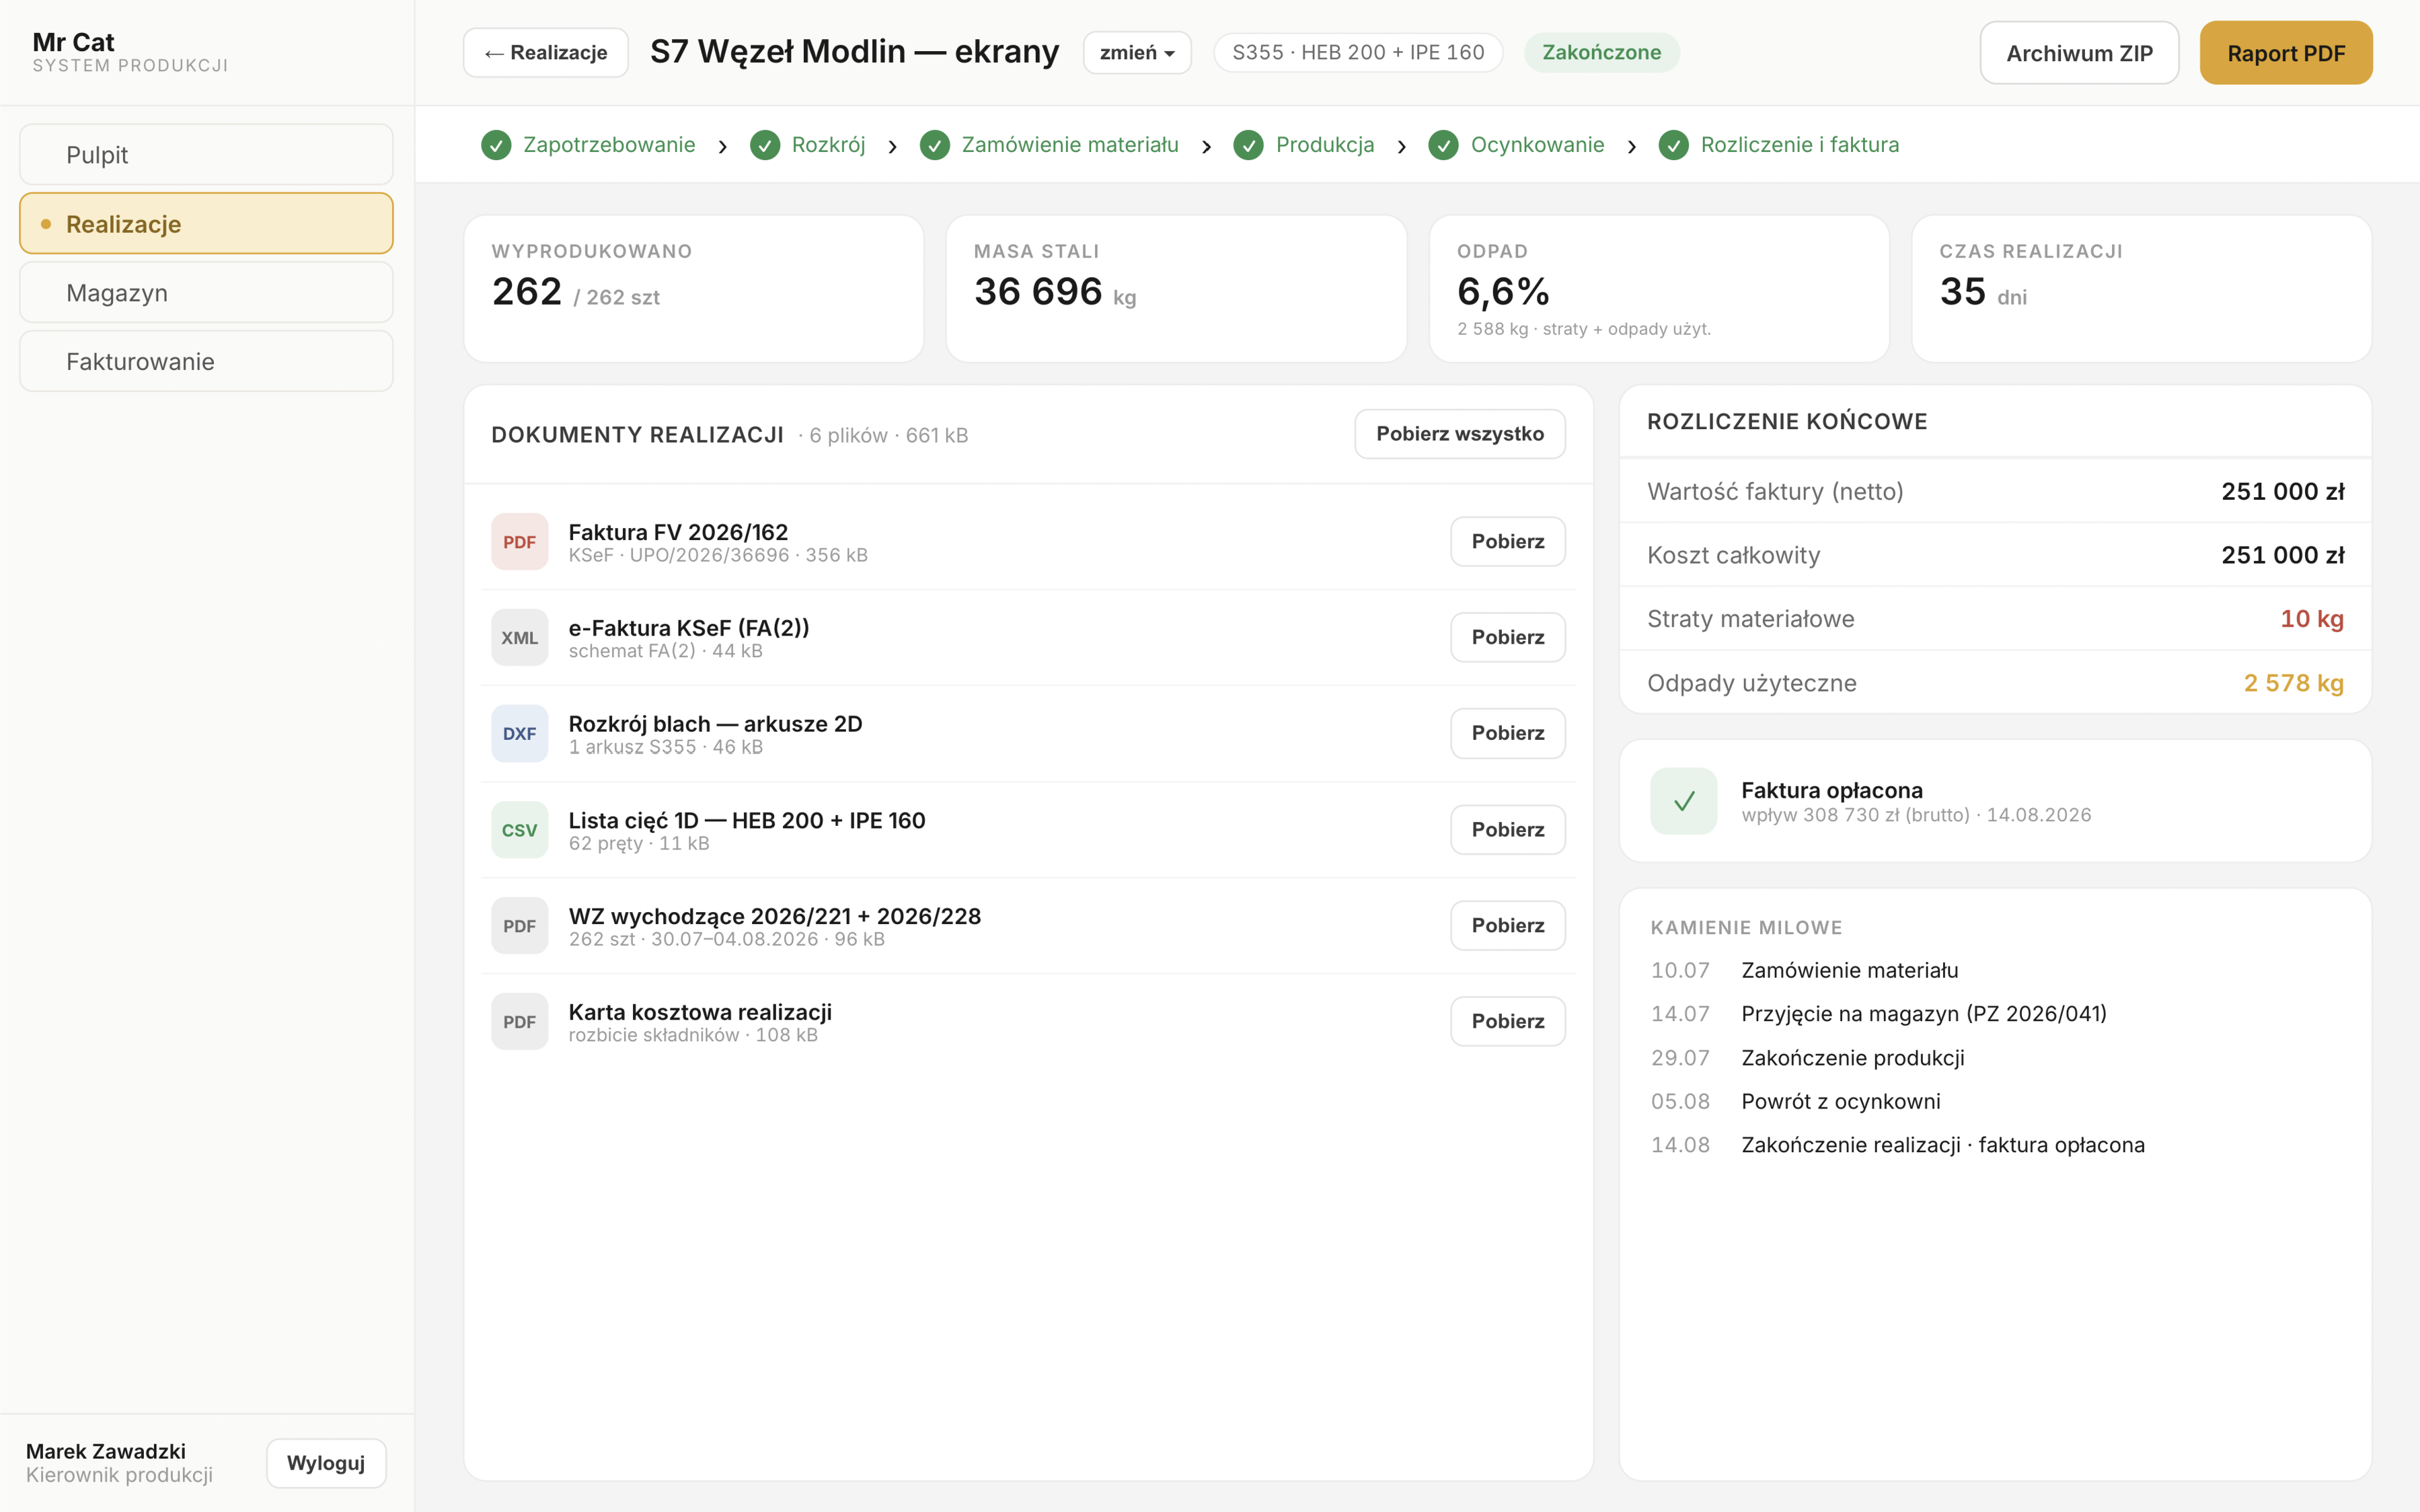Viewport: 2420px width, 1512px height.
Task: Click the PDF icon of Karta kosztowa realizacji
Action: [x=519, y=1021]
